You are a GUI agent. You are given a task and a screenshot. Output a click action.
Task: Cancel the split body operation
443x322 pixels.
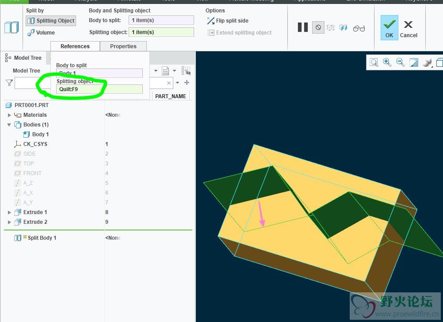coord(409,29)
